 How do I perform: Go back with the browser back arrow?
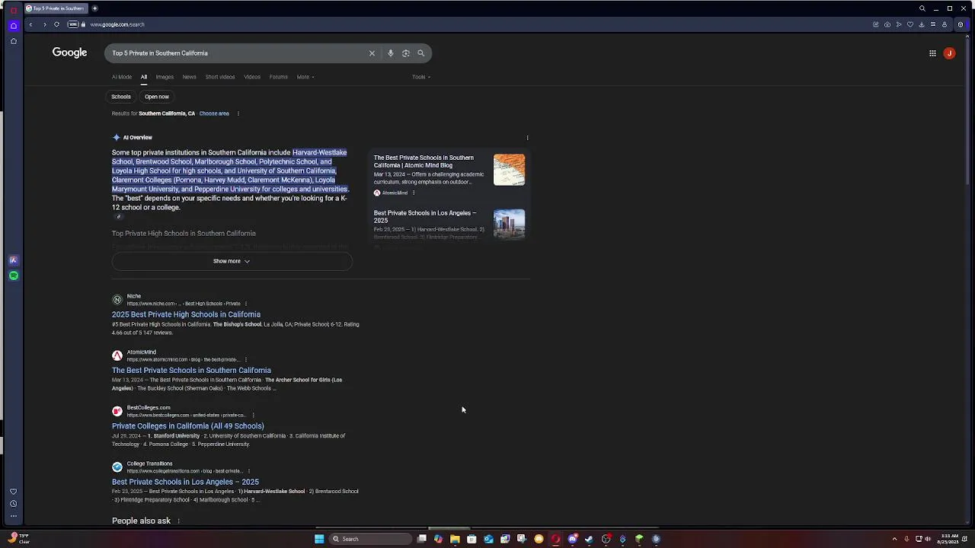[30, 24]
